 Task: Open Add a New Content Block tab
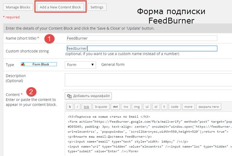(60, 7)
